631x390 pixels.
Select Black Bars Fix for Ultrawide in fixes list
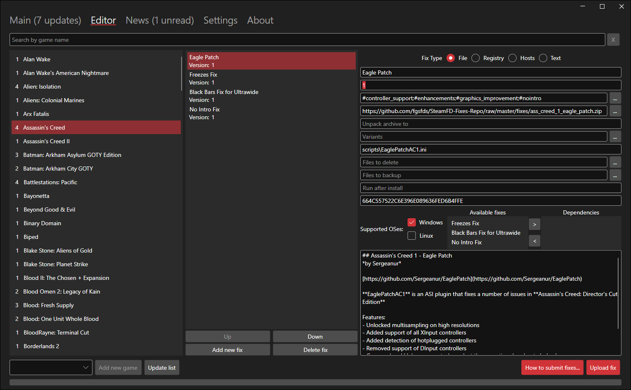pyautogui.click(x=272, y=96)
